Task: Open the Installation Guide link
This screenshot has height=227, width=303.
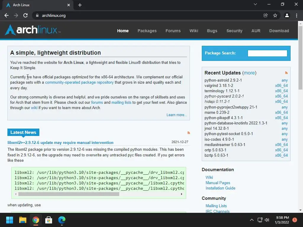Action: [220, 188]
